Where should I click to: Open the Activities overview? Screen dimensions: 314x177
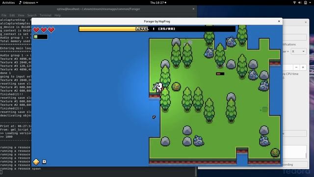pyautogui.click(x=8, y=2)
